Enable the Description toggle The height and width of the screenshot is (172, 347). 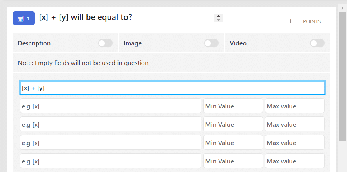click(105, 43)
